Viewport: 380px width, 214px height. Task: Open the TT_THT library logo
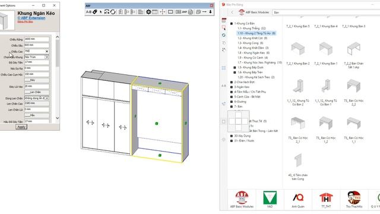326,198
